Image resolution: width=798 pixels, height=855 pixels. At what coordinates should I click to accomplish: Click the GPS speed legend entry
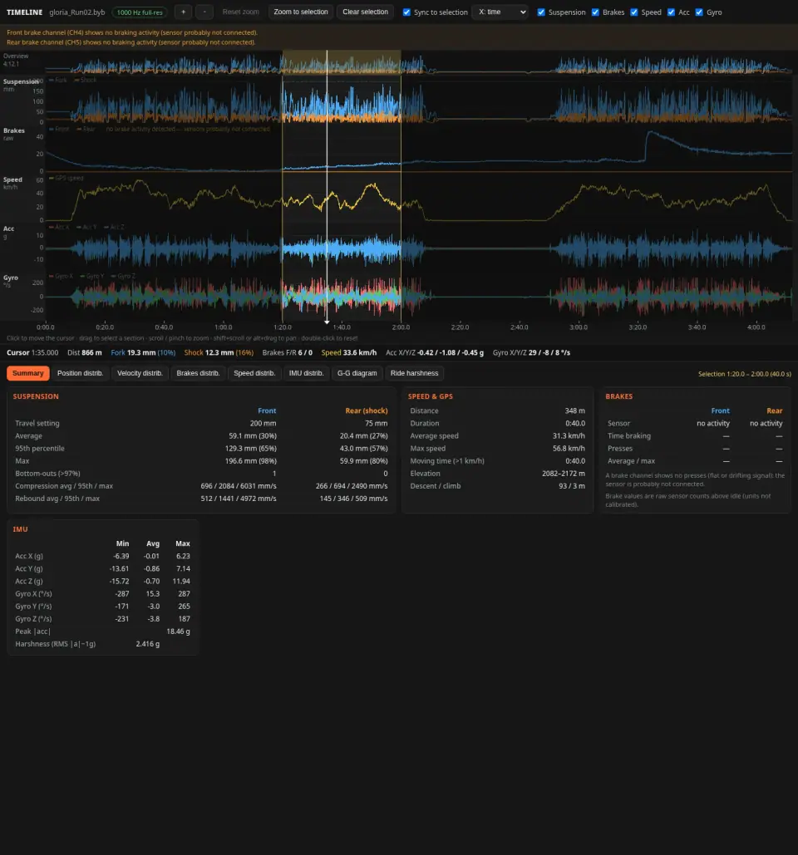tap(66, 179)
